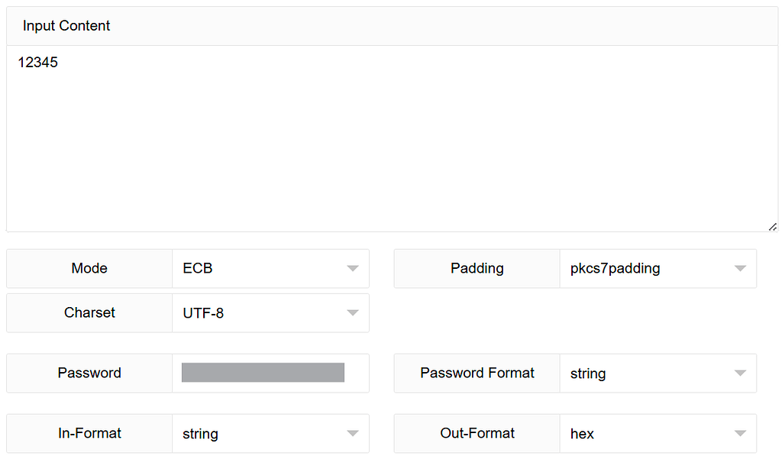The height and width of the screenshot is (456, 782).
Task: Click the Password Format dropdown arrow
Action: [x=740, y=373]
